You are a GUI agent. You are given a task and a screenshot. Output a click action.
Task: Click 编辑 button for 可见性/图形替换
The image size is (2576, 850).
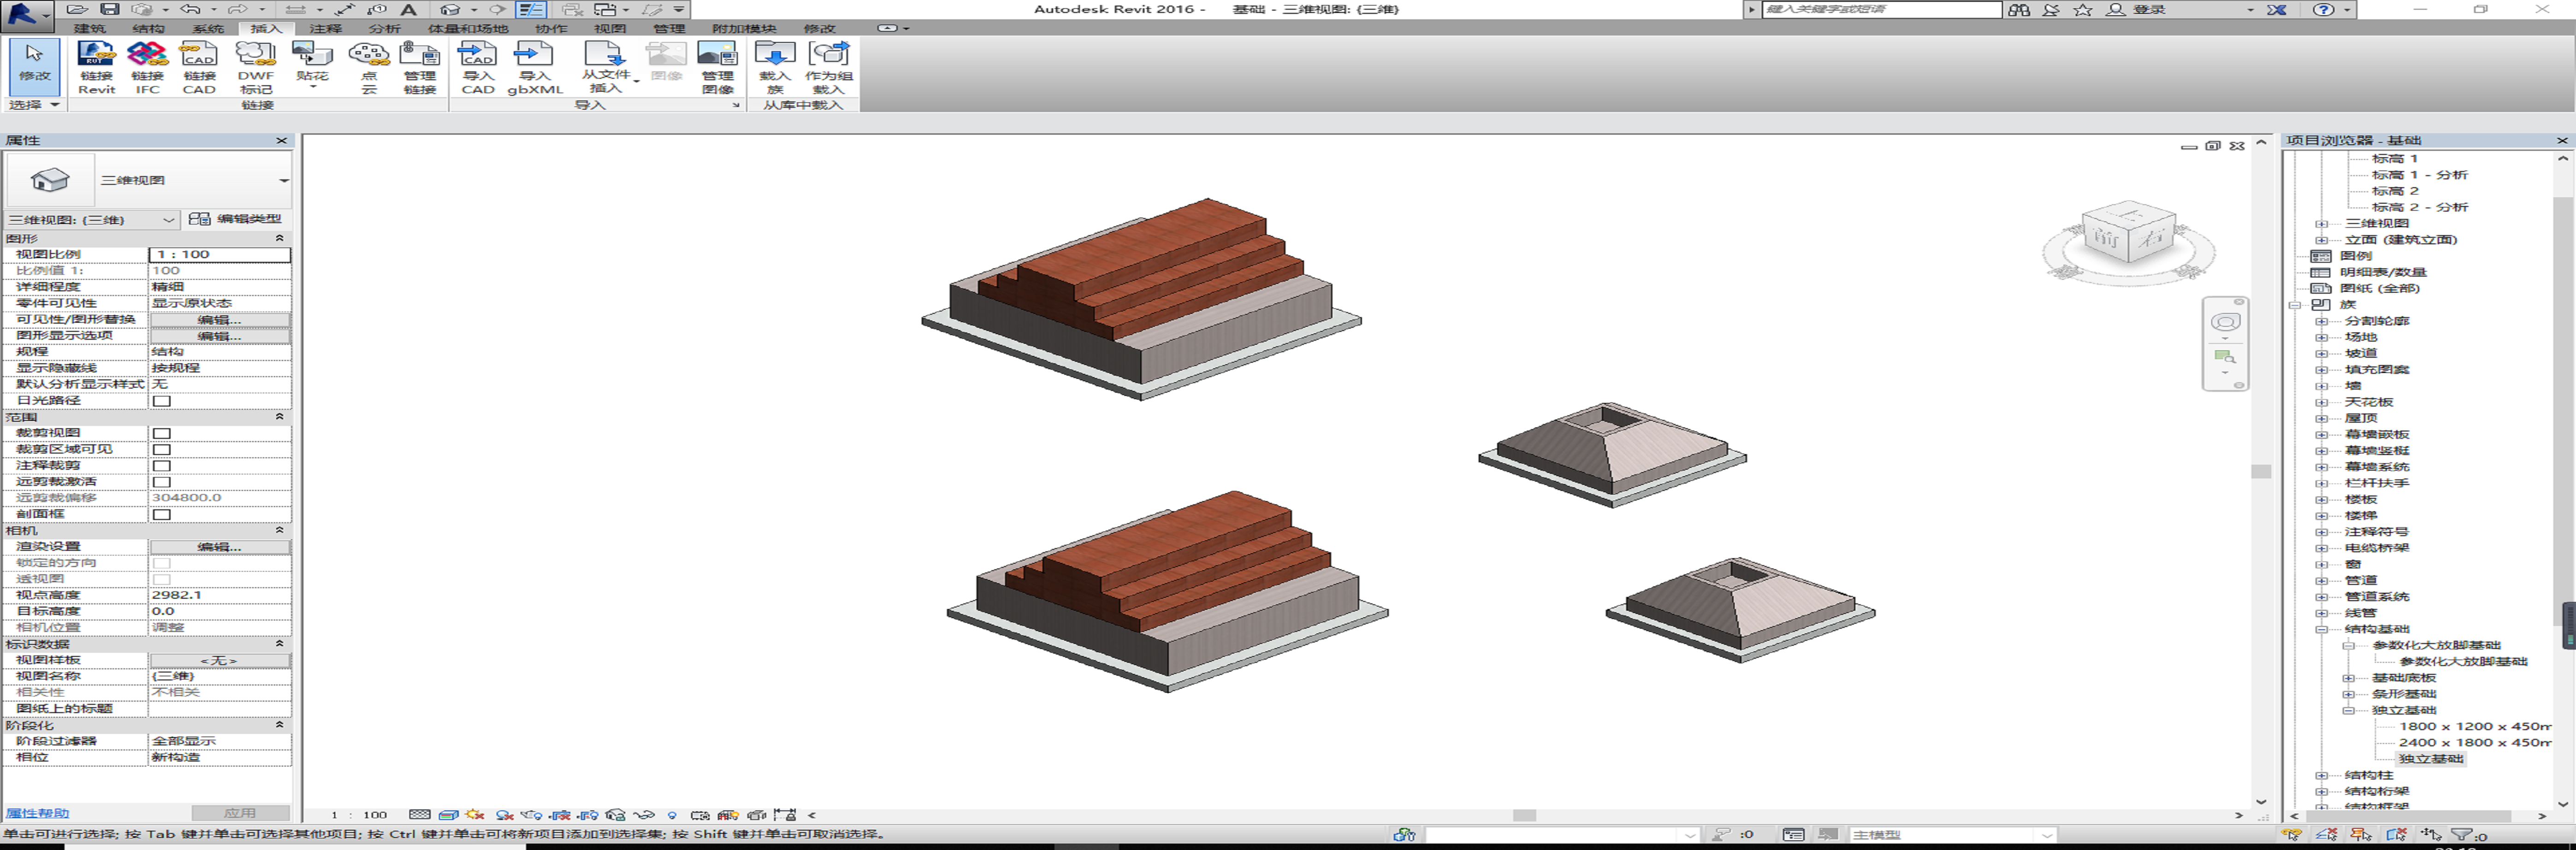coord(220,320)
